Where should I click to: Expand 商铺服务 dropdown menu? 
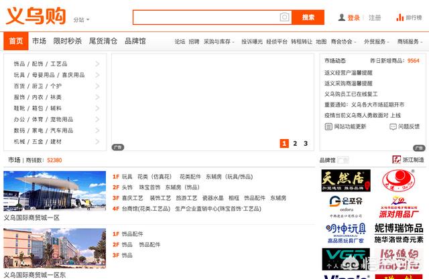click(x=410, y=41)
